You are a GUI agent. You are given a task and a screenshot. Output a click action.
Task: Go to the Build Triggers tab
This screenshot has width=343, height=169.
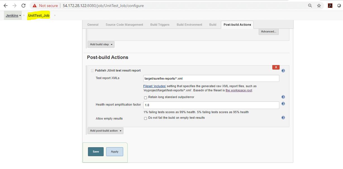160,25
